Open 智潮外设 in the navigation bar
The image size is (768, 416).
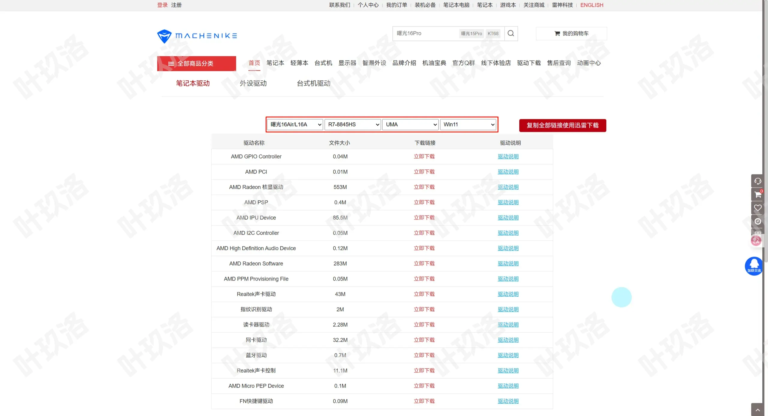tap(374, 63)
